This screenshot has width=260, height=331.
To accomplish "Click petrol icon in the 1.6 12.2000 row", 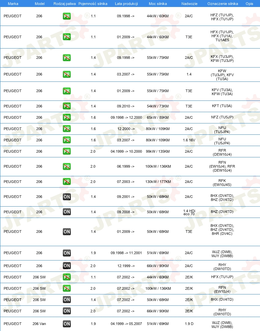I will coord(67,129).
